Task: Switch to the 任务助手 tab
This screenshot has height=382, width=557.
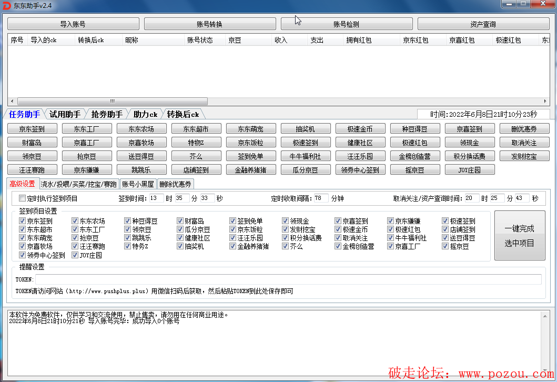Action: click(24, 114)
